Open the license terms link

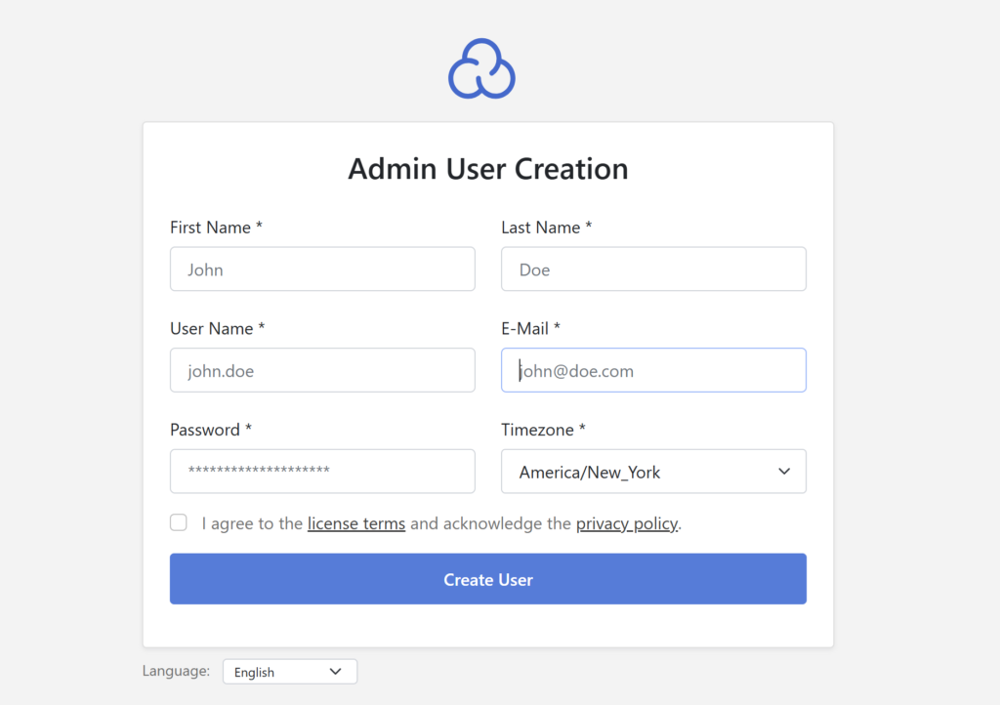[355, 523]
